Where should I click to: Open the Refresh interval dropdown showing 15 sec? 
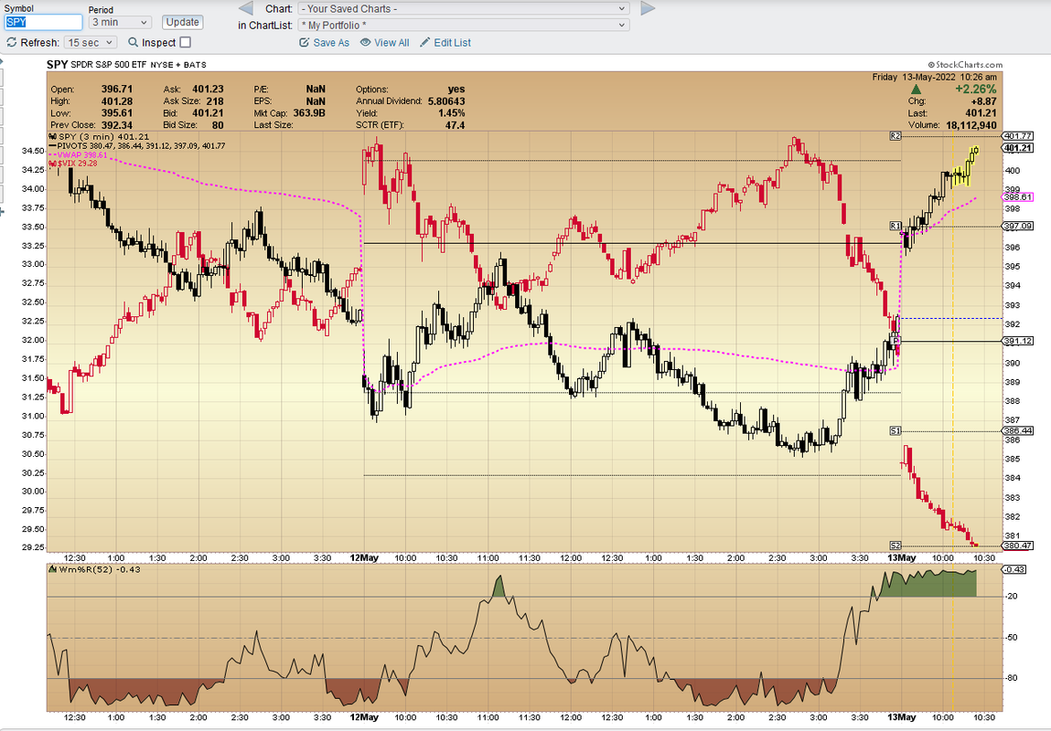91,42
